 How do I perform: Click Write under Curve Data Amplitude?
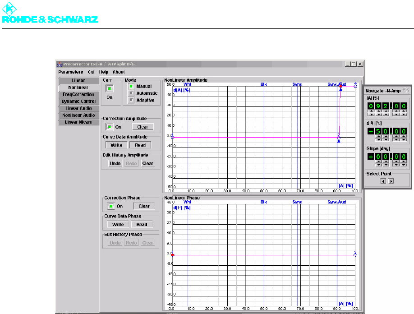tap(116, 145)
